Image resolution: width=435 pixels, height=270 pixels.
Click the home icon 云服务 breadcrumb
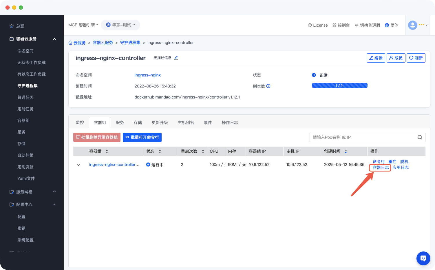(70, 43)
